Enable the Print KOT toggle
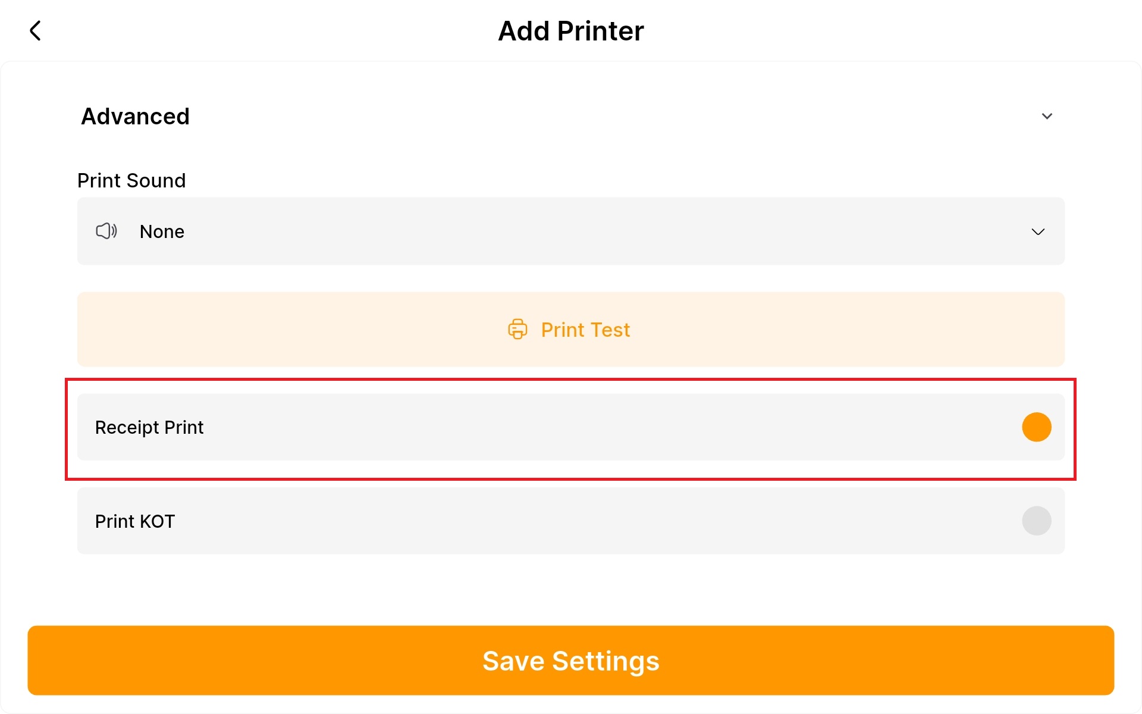This screenshot has width=1142, height=714. pyautogui.click(x=1036, y=521)
